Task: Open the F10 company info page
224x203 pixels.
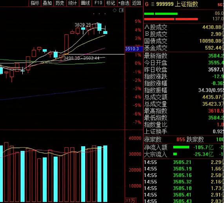Action: point(98,3)
